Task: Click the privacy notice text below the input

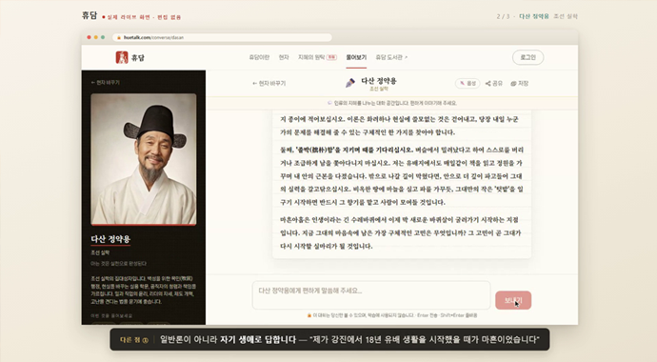Action: (392, 315)
